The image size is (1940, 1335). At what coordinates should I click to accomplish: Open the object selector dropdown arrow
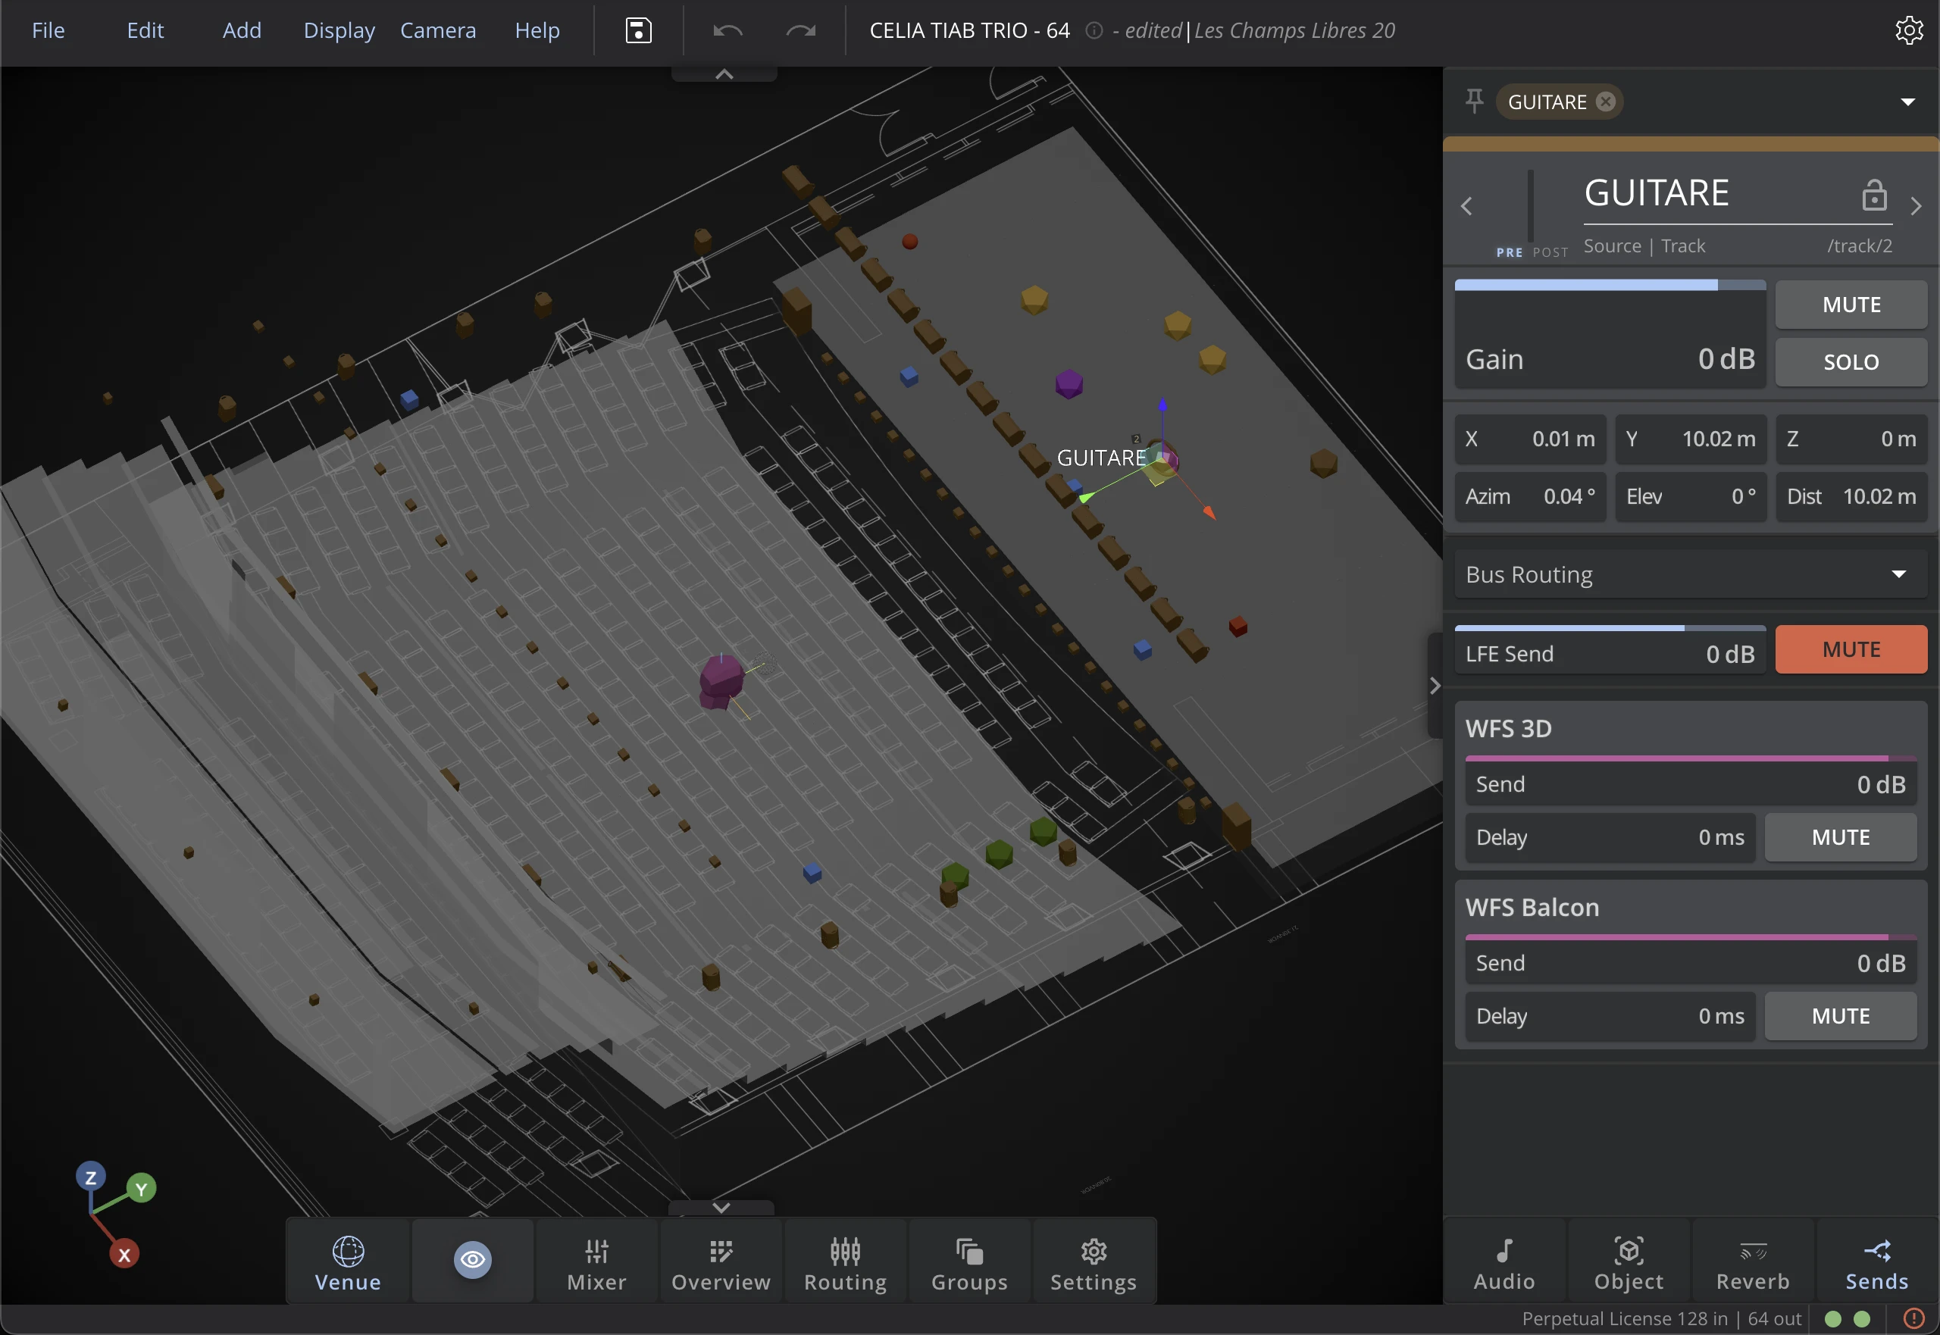click(1907, 102)
